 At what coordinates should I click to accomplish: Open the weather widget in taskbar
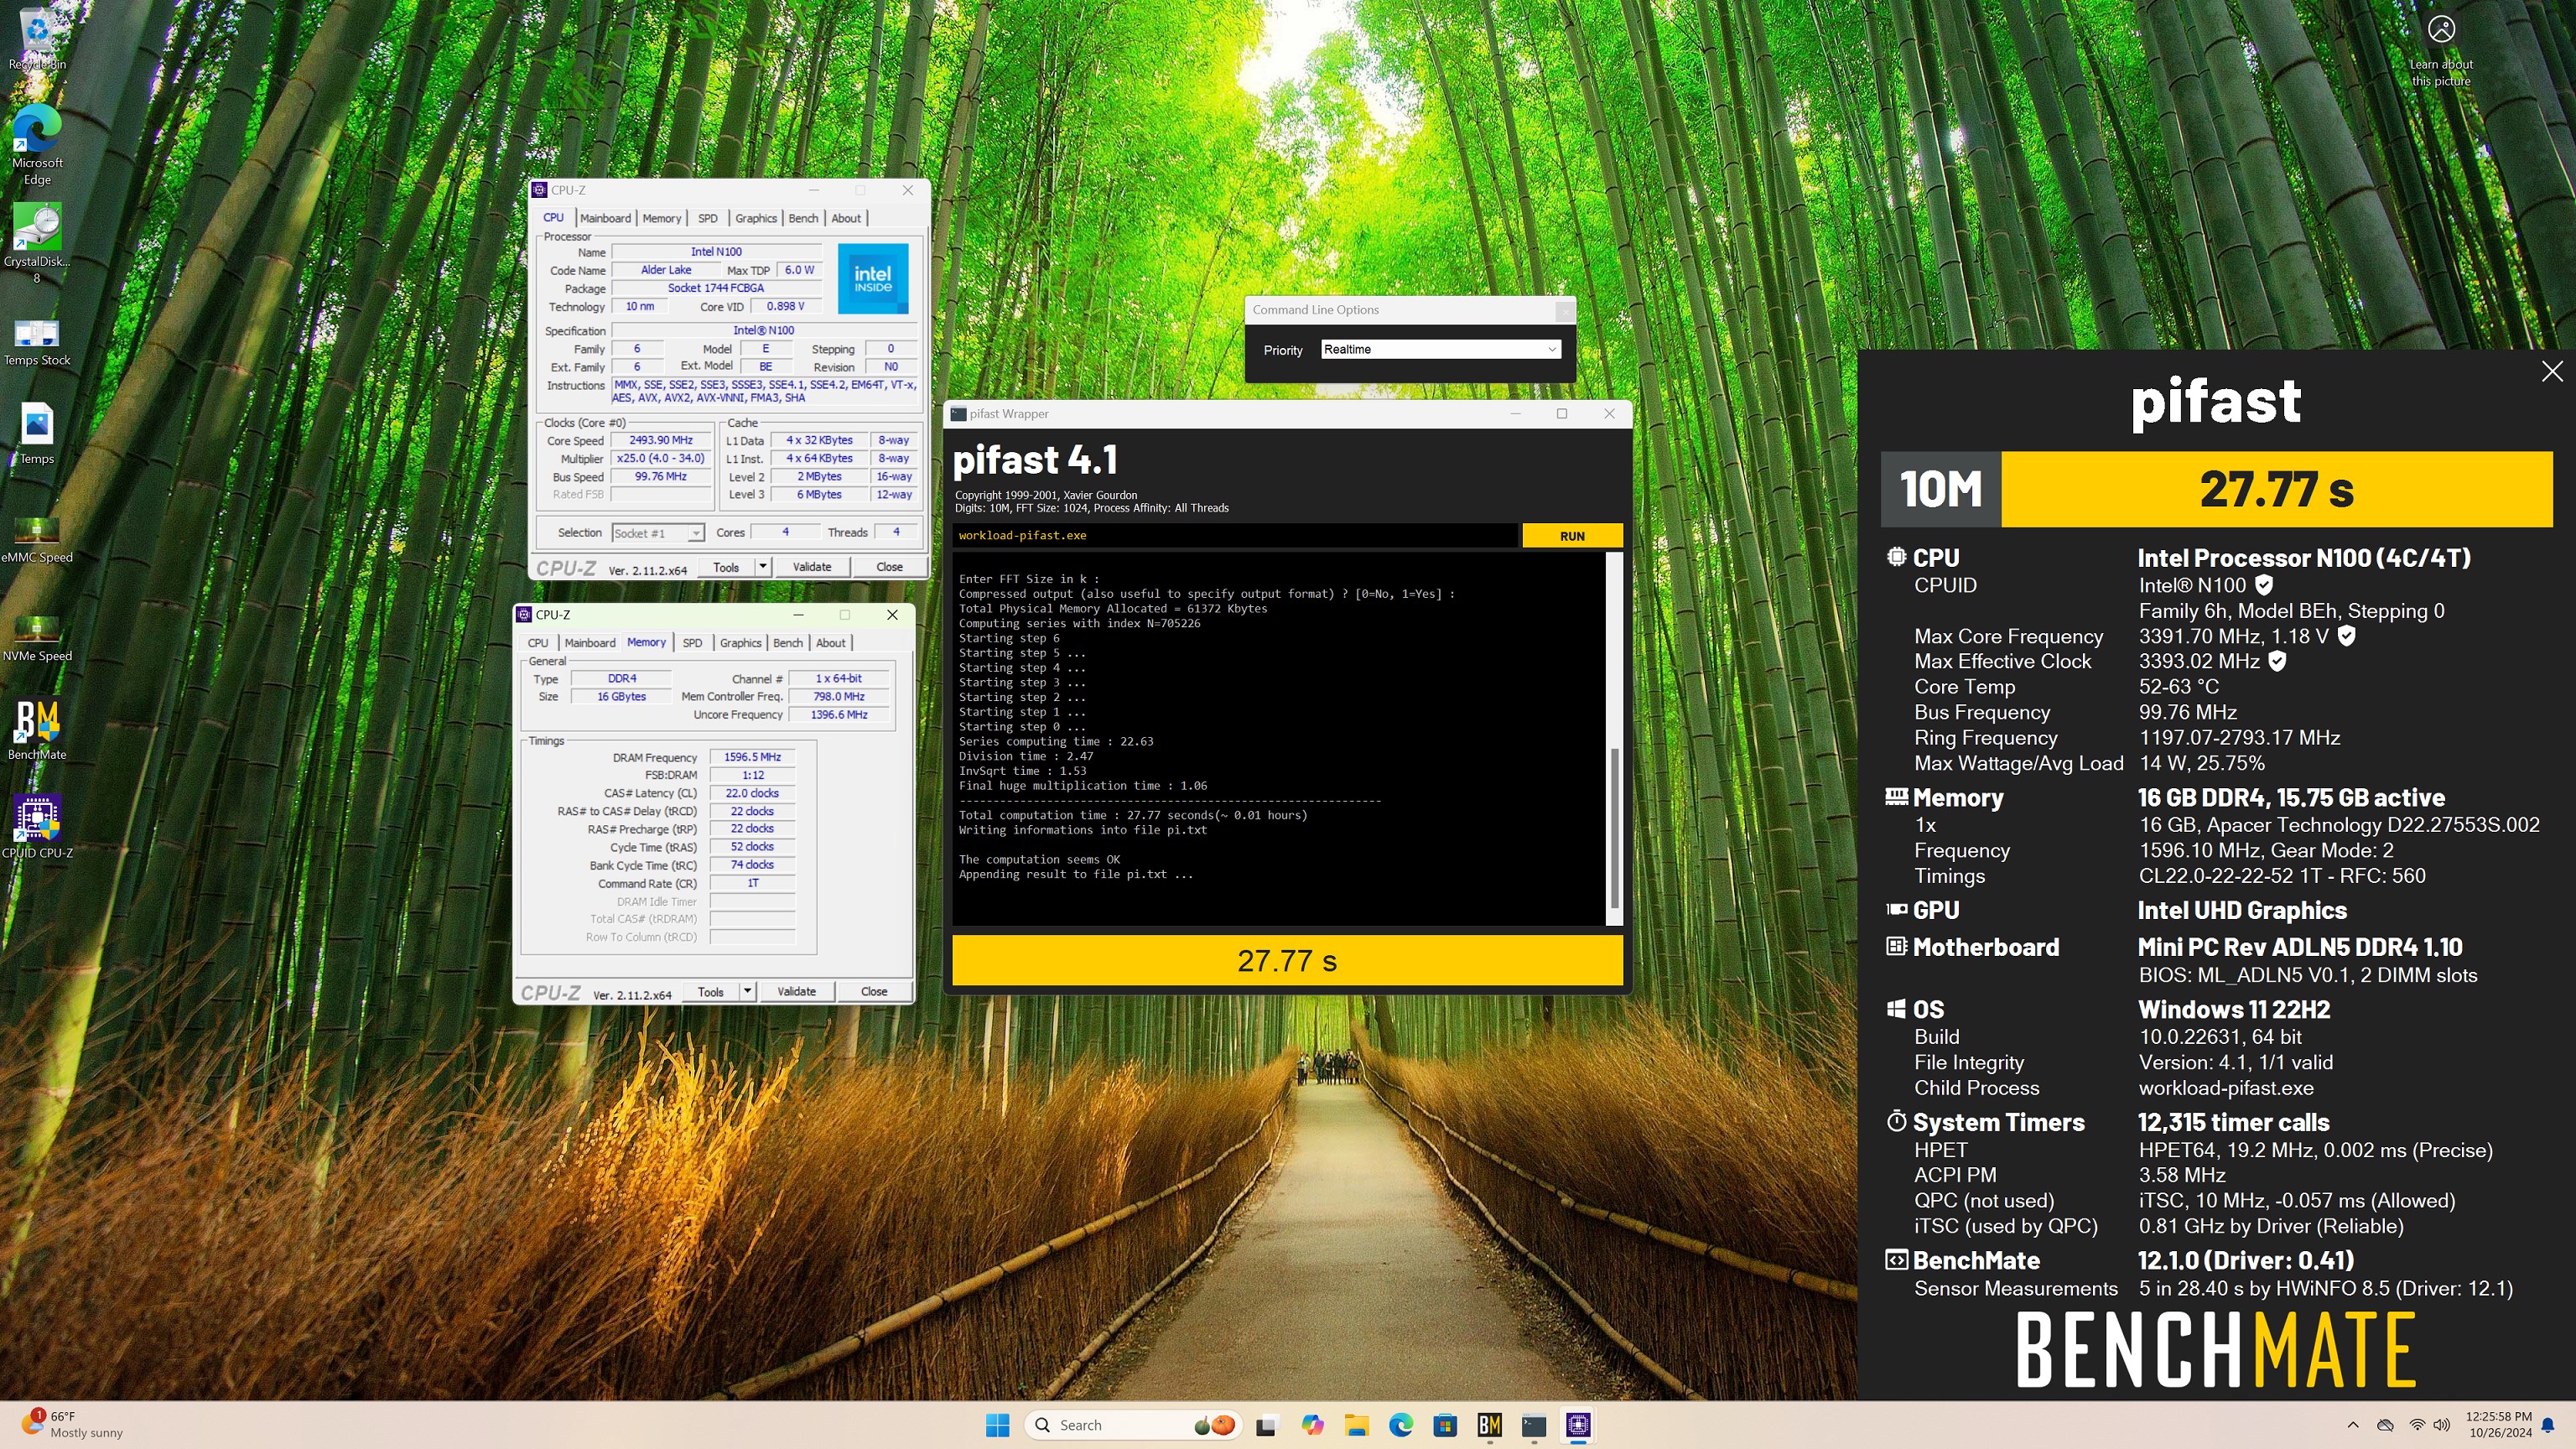tap(72, 1425)
